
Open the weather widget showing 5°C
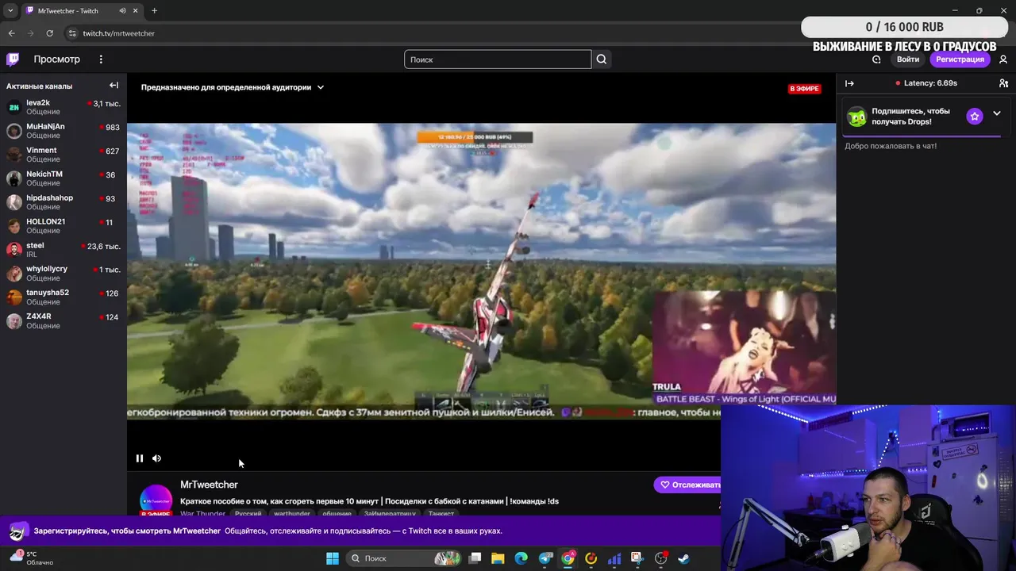(32, 558)
